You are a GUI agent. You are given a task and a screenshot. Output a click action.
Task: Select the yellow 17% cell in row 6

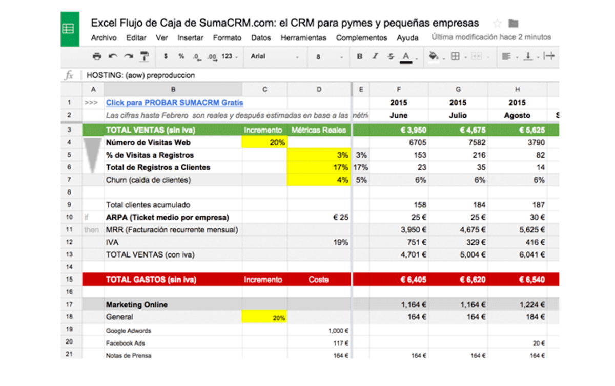pyautogui.click(x=319, y=167)
